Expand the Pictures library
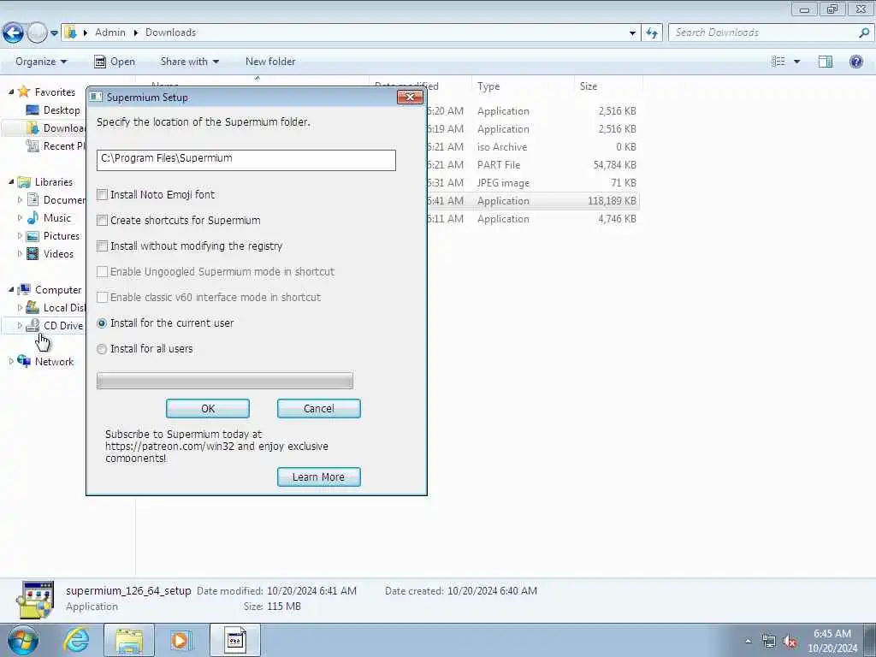 (x=21, y=236)
